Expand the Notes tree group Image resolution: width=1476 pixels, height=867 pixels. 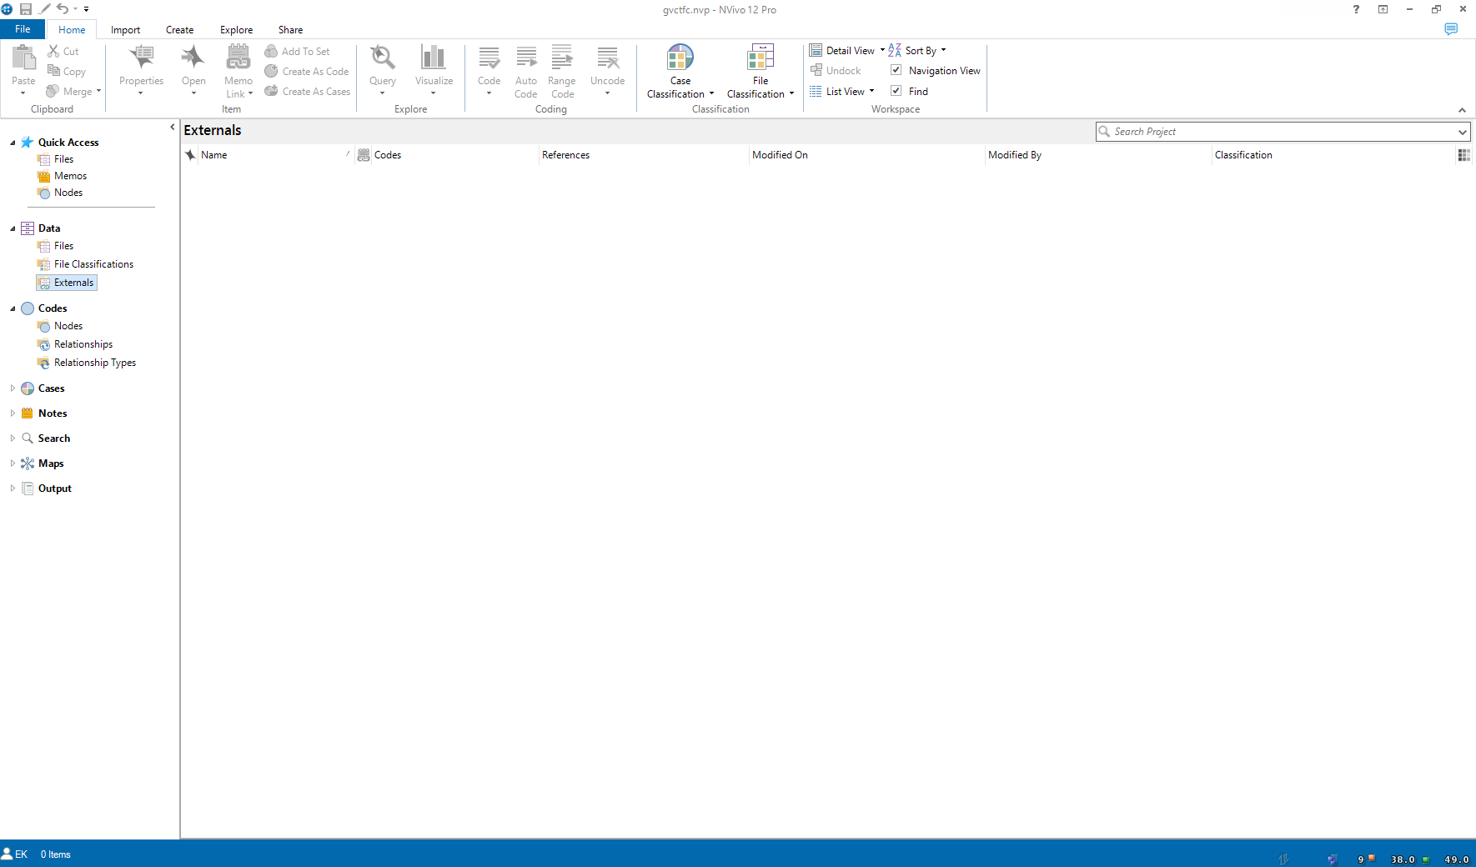pyautogui.click(x=13, y=413)
